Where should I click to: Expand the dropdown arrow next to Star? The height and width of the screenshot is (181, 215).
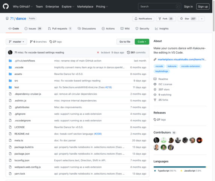click(x=202, y=19)
